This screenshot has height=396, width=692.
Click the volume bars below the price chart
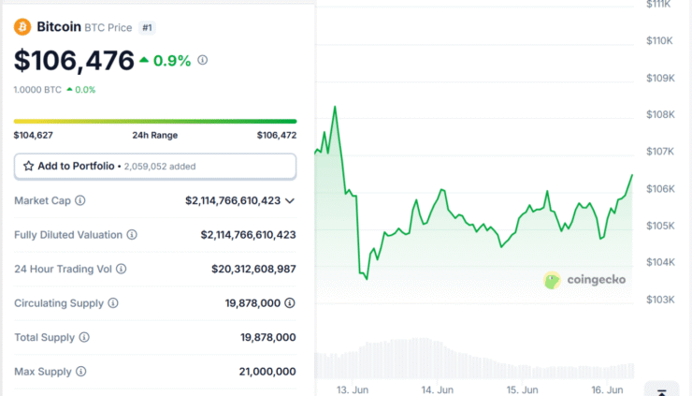click(474, 359)
